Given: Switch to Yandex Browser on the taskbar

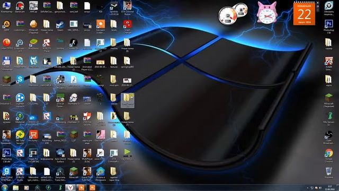Looking at the screenshot, I should (x=70, y=188).
